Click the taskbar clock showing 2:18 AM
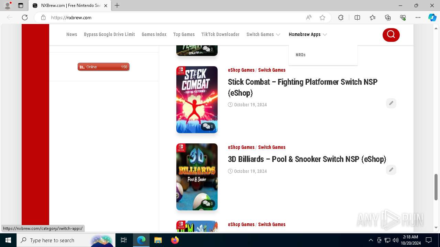Screen dimensions: 440x247 tap(410, 240)
